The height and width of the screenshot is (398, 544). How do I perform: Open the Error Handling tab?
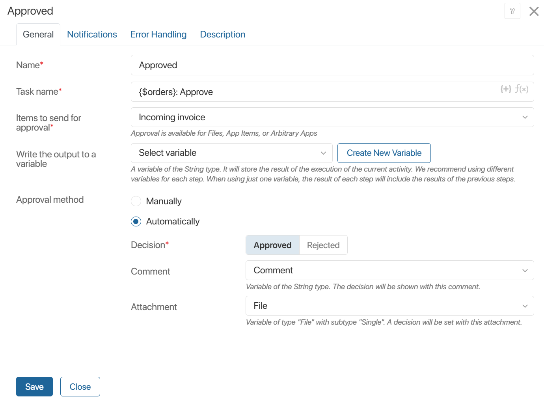tap(158, 34)
